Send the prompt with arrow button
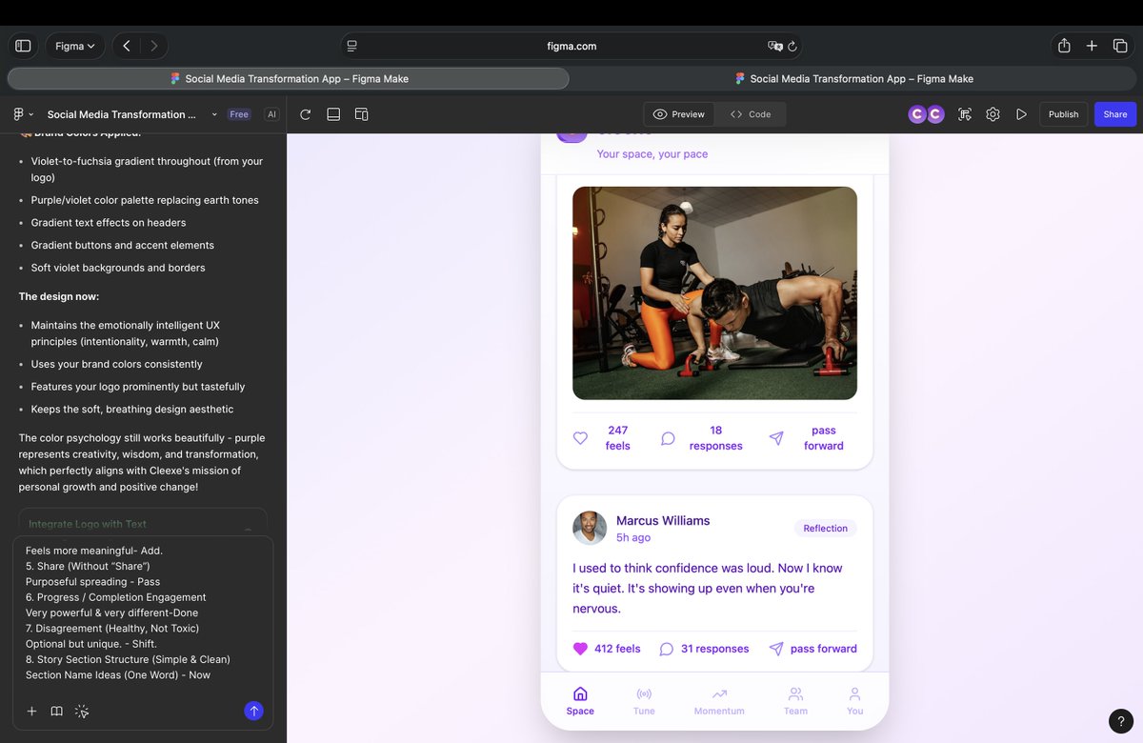The height and width of the screenshot is (743, 1143). [x=253, y=711]
